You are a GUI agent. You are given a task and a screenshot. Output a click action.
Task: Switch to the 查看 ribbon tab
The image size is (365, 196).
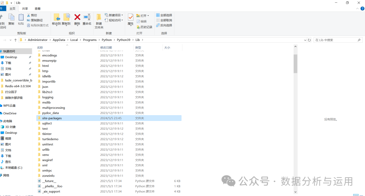coord(37,8)
